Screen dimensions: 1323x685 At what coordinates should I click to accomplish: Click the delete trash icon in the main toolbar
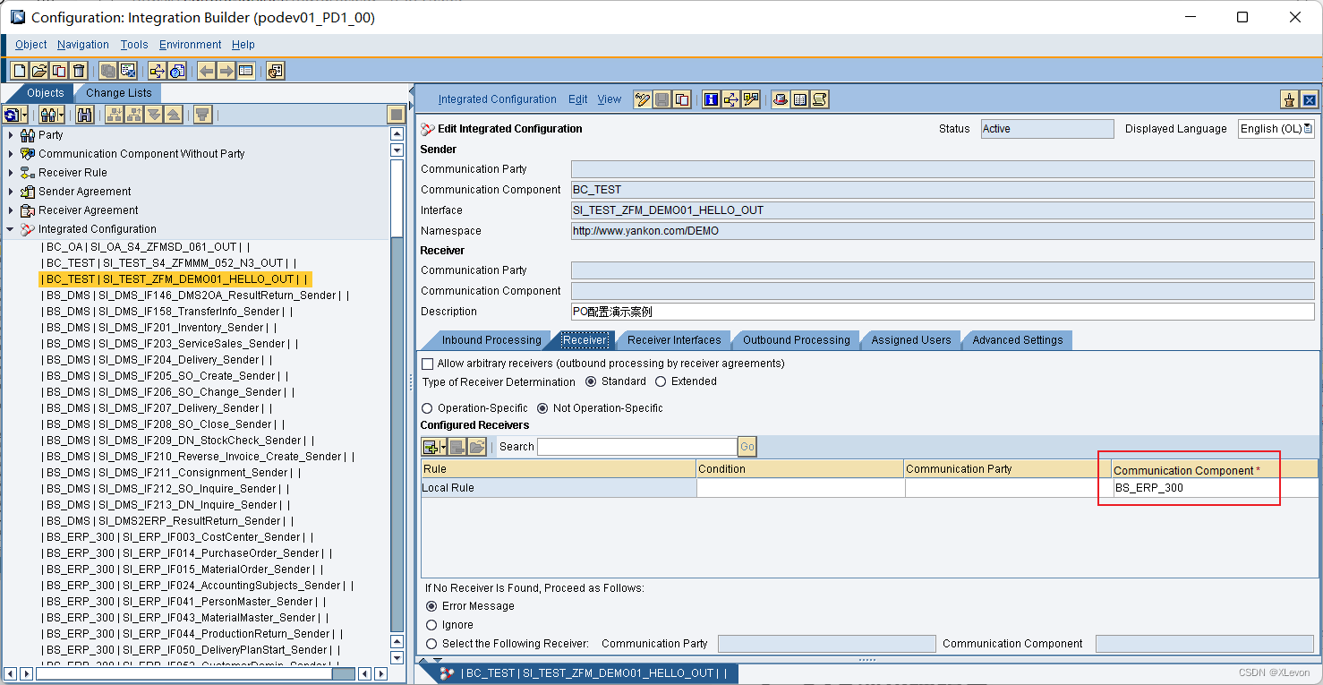coord(78,70)
